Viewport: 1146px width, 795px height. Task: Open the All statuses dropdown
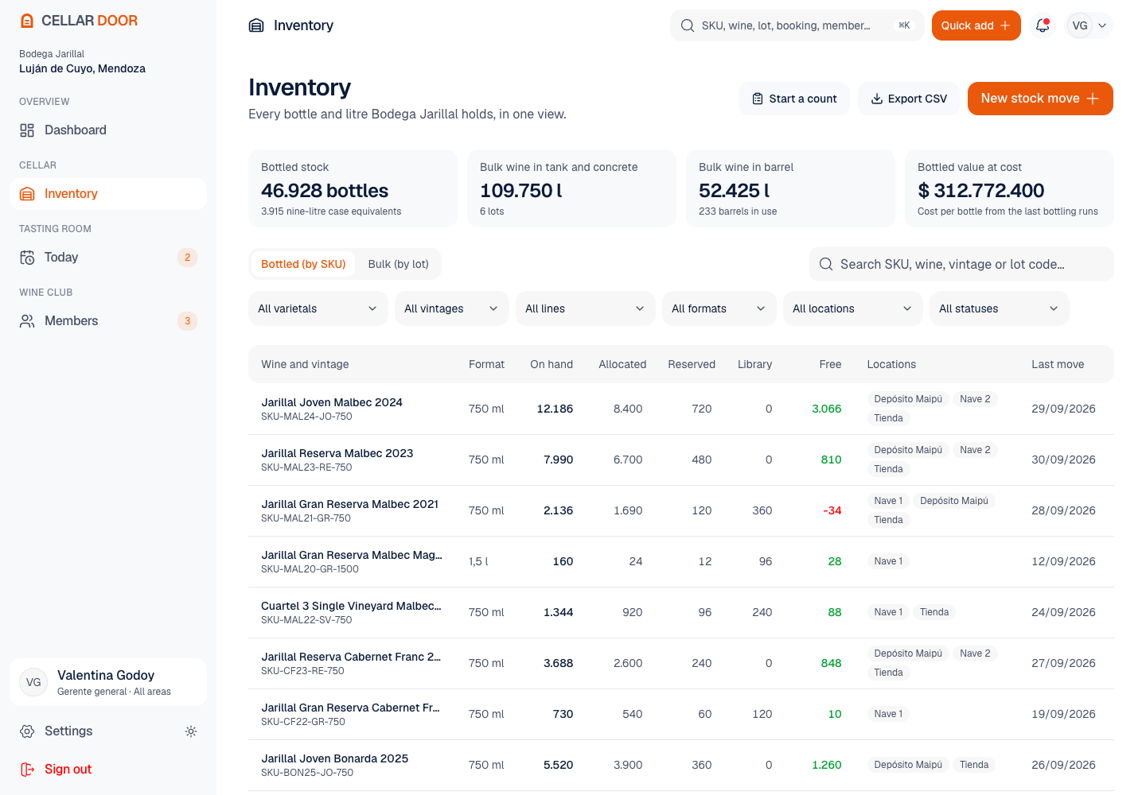[1000, 308]
